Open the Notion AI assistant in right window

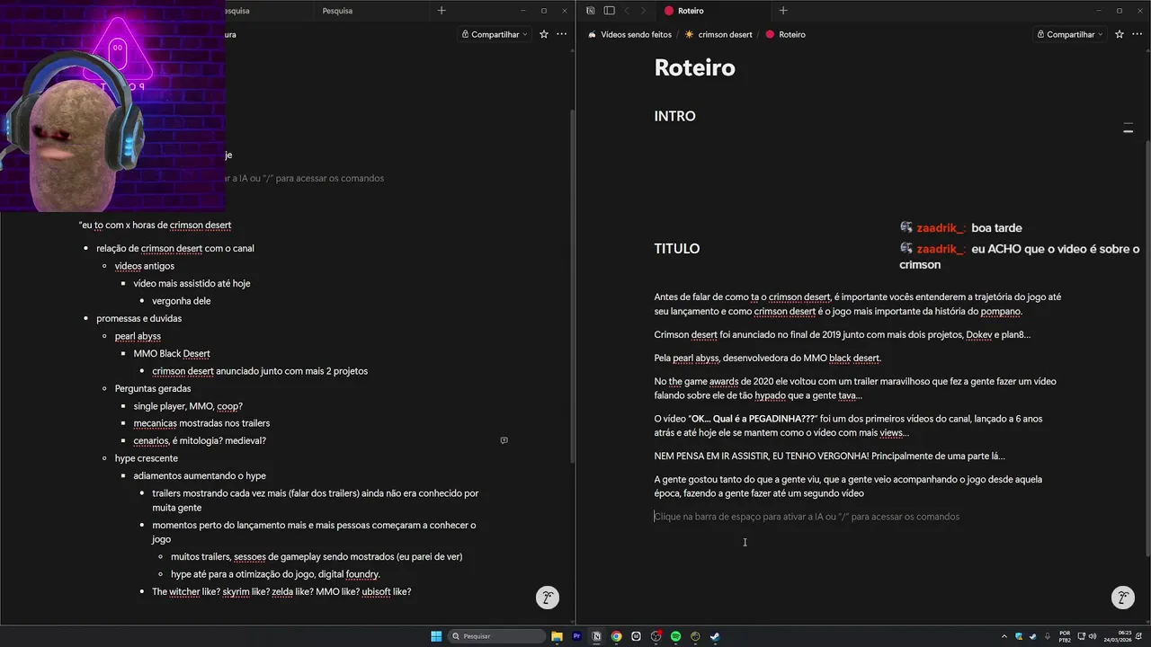1122,598
